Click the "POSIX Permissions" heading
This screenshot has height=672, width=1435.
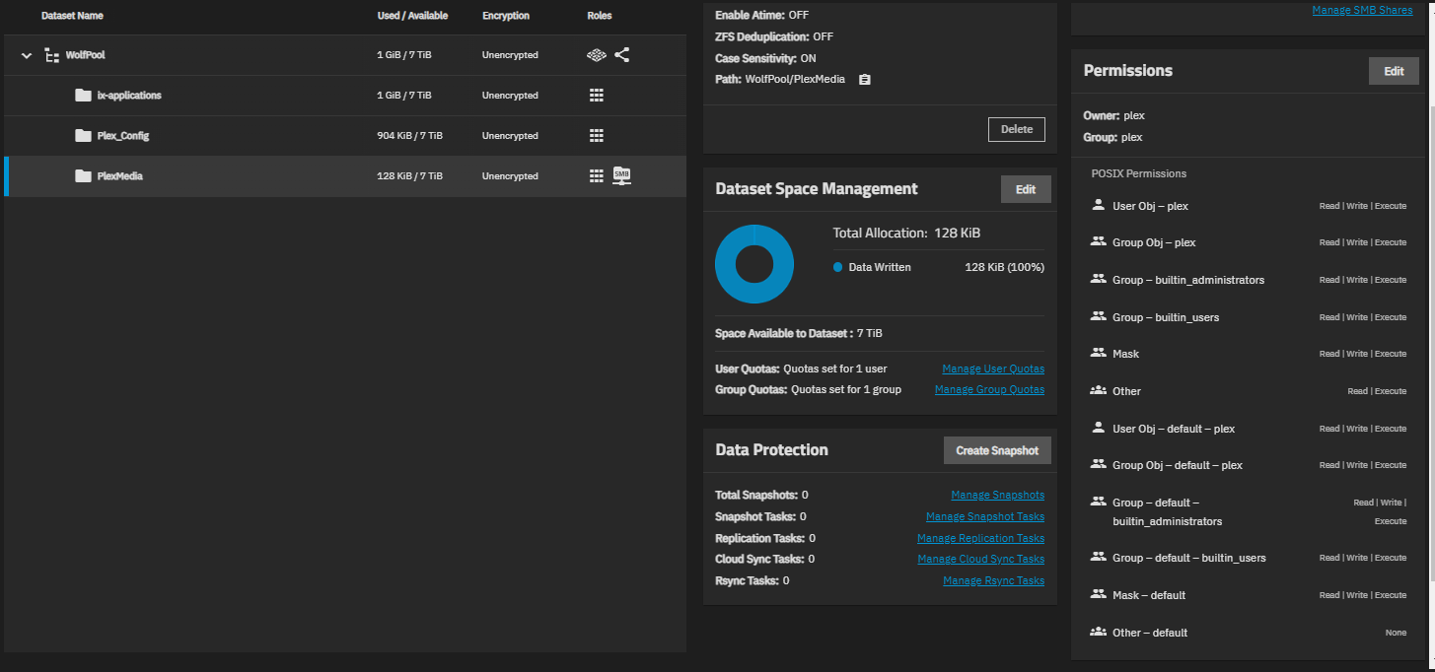[x=1139, y=173]
